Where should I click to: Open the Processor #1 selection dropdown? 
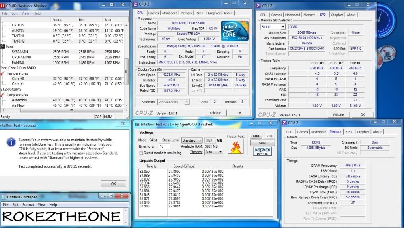point(174,102)
